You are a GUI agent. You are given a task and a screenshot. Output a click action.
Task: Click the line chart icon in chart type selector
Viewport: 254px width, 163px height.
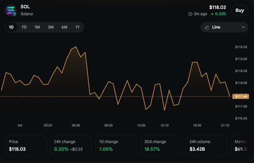[x=207, y=27]
